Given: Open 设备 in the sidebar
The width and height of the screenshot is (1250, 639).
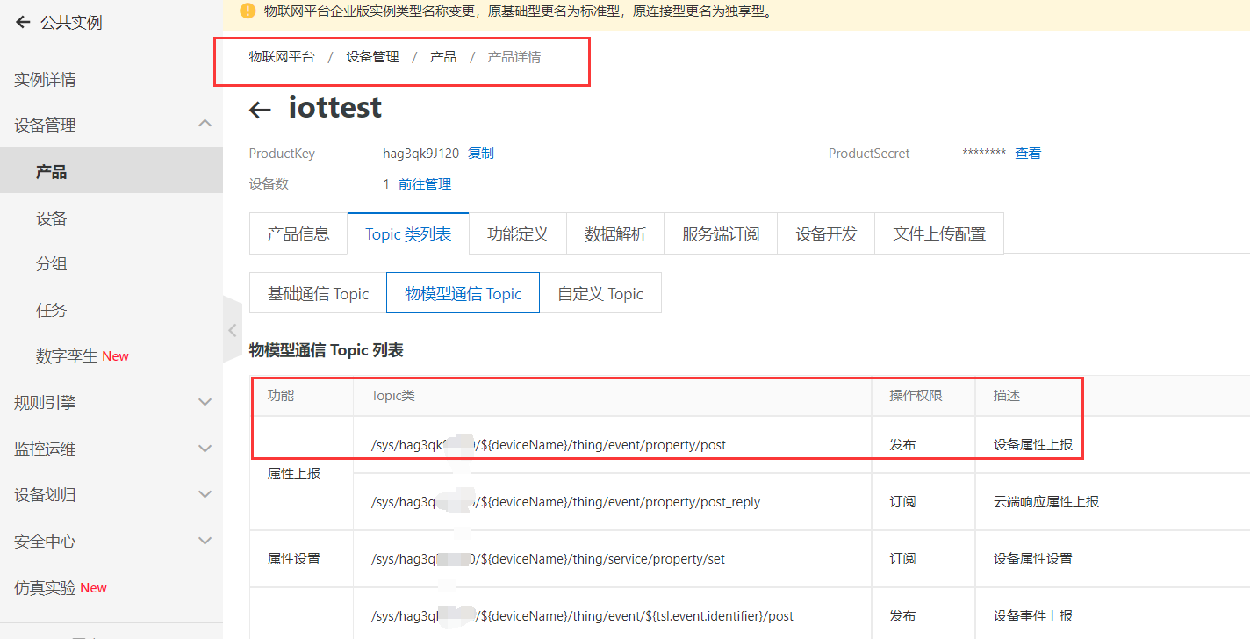Looking at the screenshot, I should point(52,219).
